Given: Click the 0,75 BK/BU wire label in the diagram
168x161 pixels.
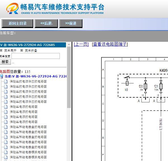Looking at the screenshot, I should click(x=161, y=124).
